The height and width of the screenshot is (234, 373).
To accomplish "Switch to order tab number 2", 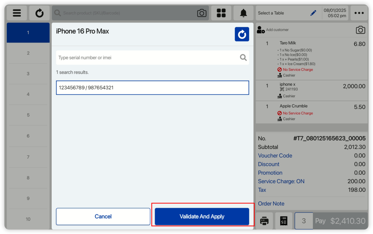I will pyautogui.click(x=28, y=53).
